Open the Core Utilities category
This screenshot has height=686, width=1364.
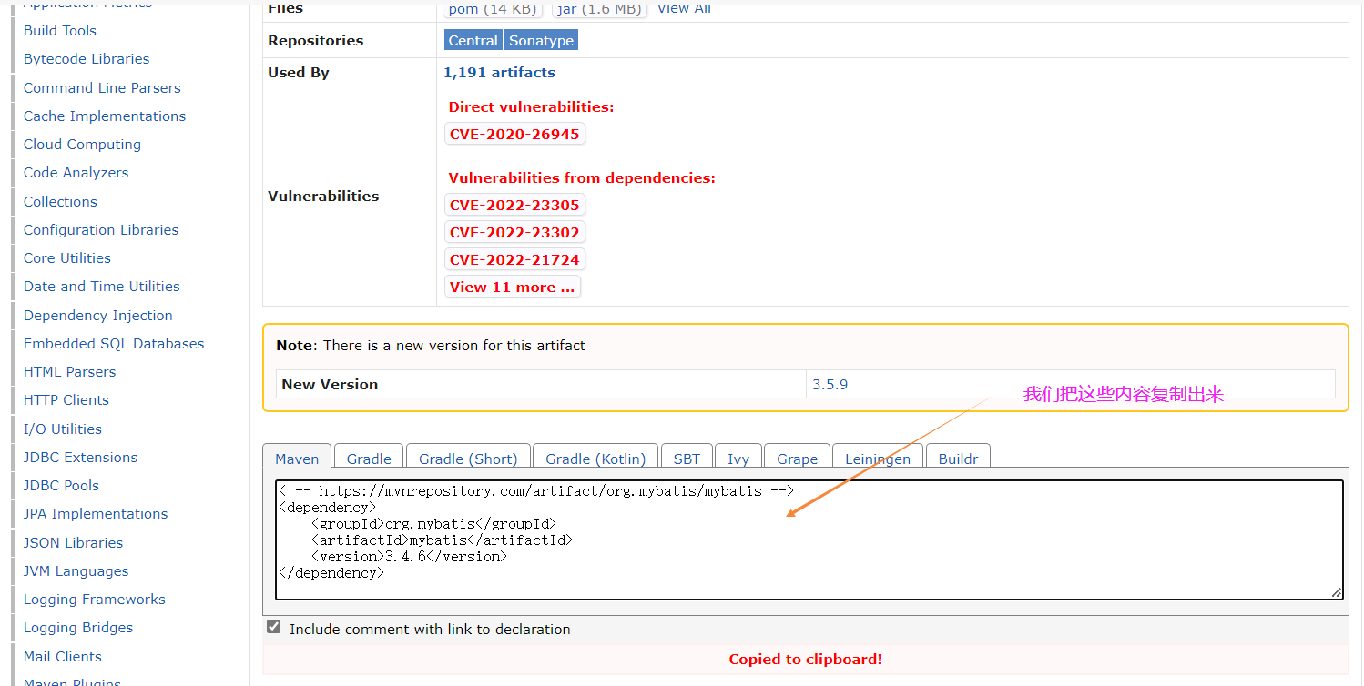pos(67,257)
